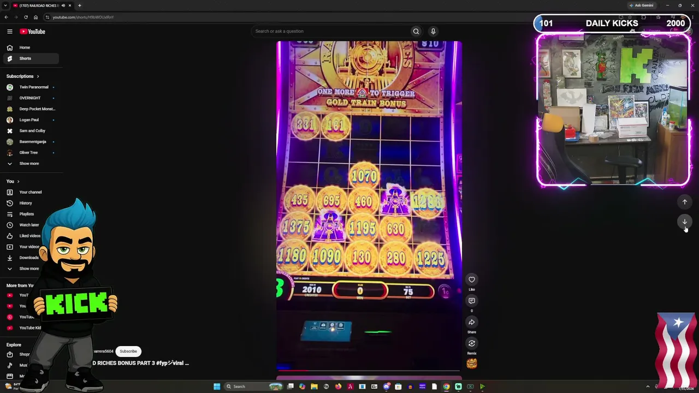The image size is (699, 393).
Task: Focus the browser address bar URL
Action: [83, 17]
